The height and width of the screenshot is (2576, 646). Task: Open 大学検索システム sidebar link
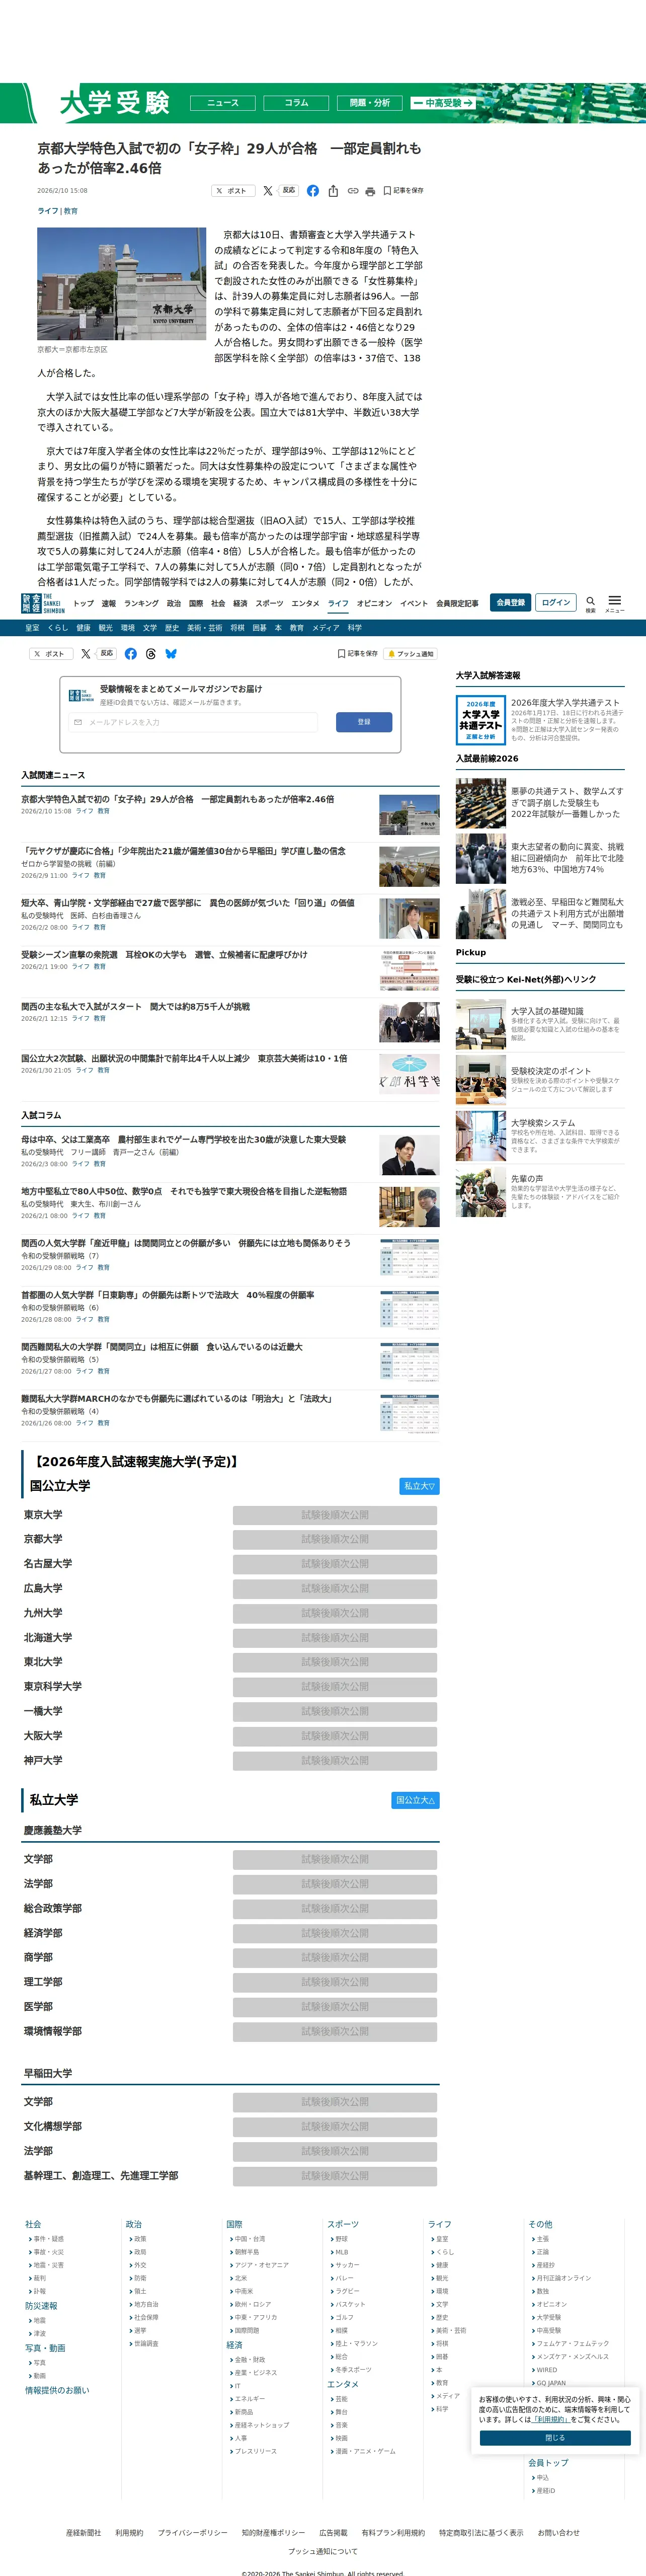pos(543,1123)
